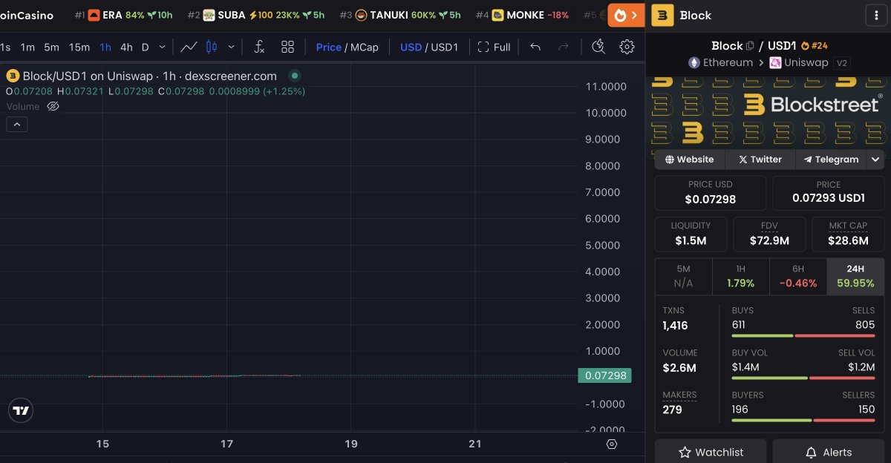Select the 15m timeframe

pyautogui.click(x=79, y=47)
